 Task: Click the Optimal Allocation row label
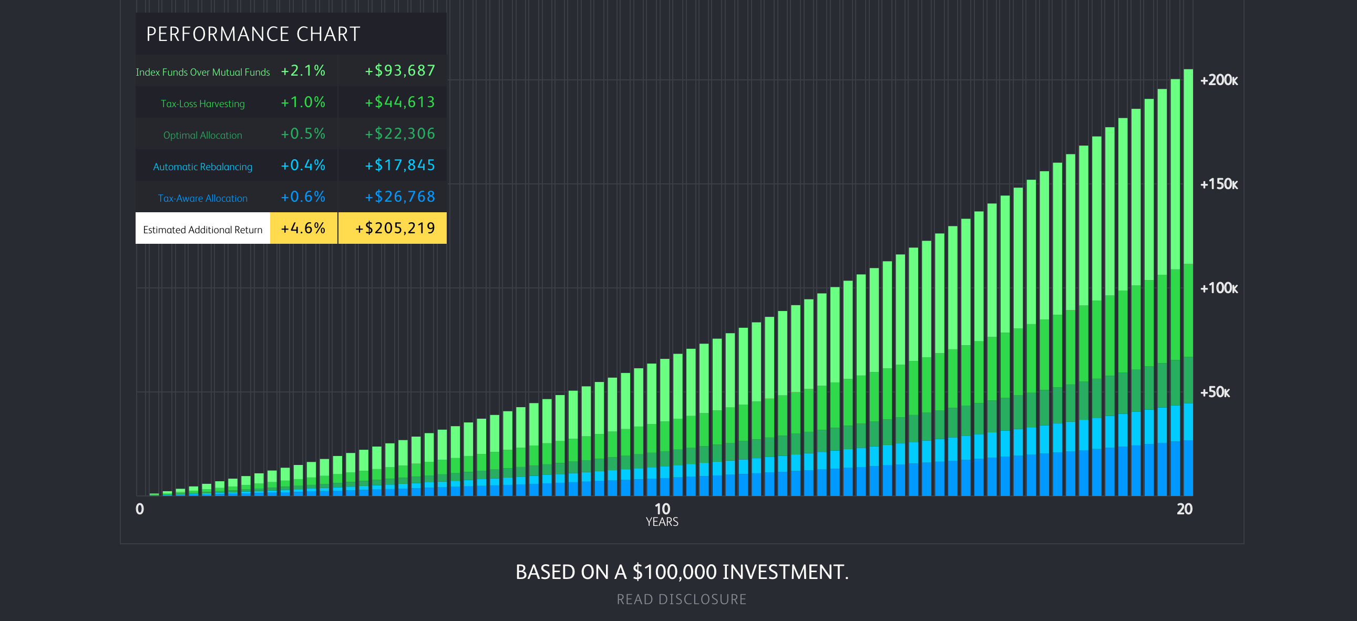coord(202,135)
